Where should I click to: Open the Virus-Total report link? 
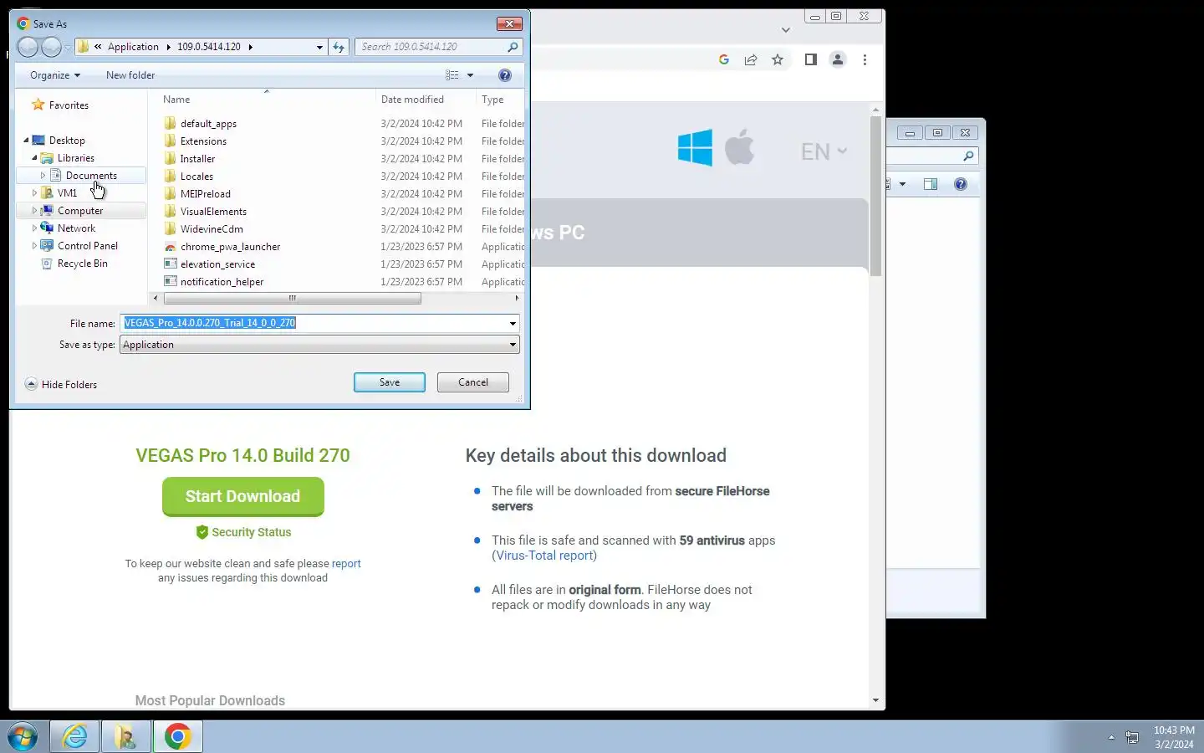pos(544,556)
